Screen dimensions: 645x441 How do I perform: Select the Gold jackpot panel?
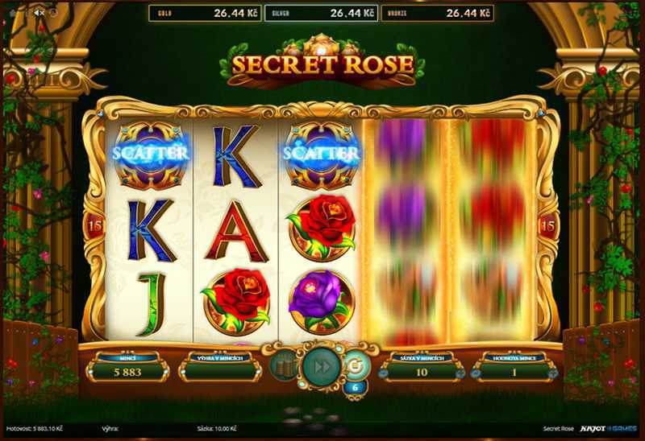pos(205,13)
